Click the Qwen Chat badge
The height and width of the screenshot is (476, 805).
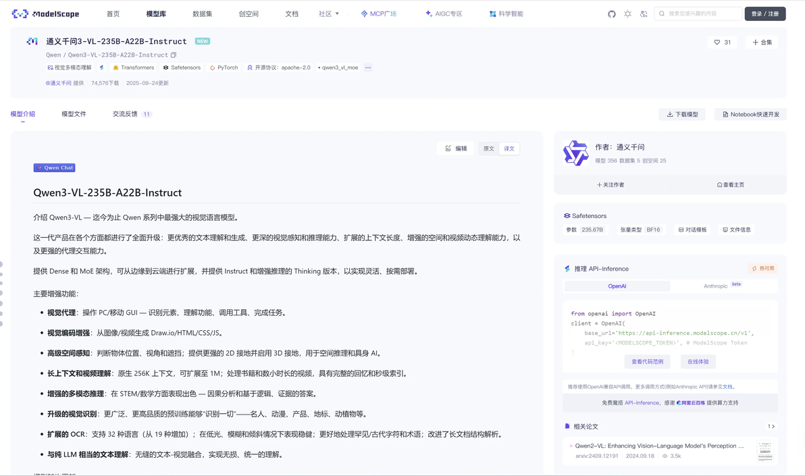(x=55, y=167)
